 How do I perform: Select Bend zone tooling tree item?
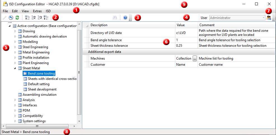(39, 73)
